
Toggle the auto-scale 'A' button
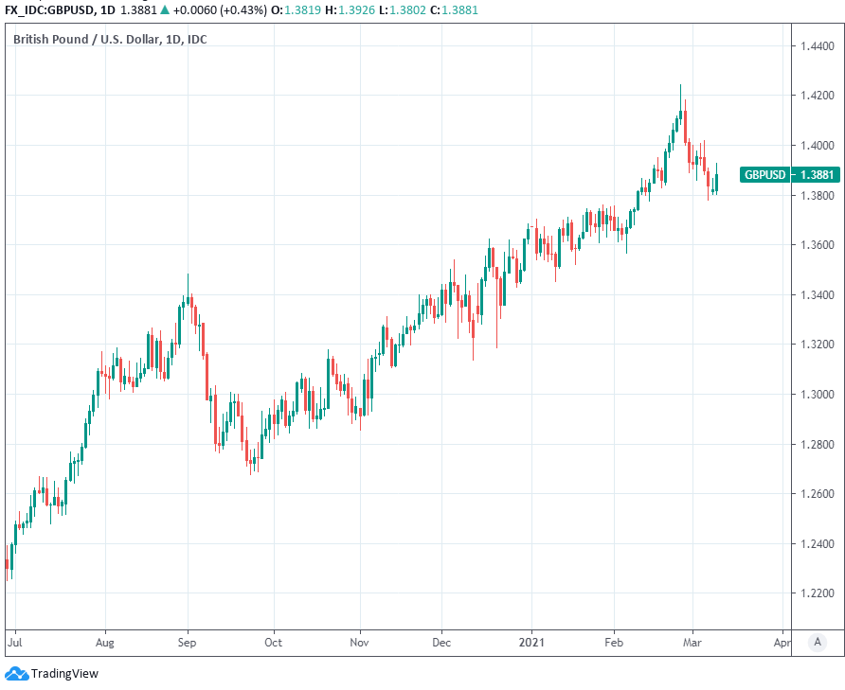(818, 642)
